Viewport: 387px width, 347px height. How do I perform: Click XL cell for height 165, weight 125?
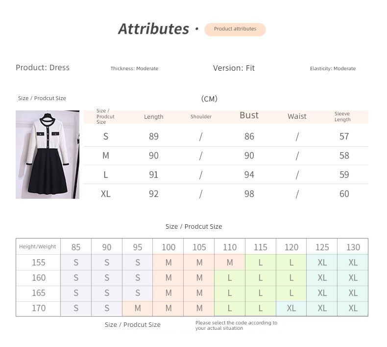tap(322, 293)
